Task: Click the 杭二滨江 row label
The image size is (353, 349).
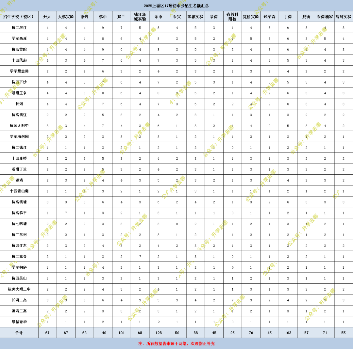Action: coord(19,28)
